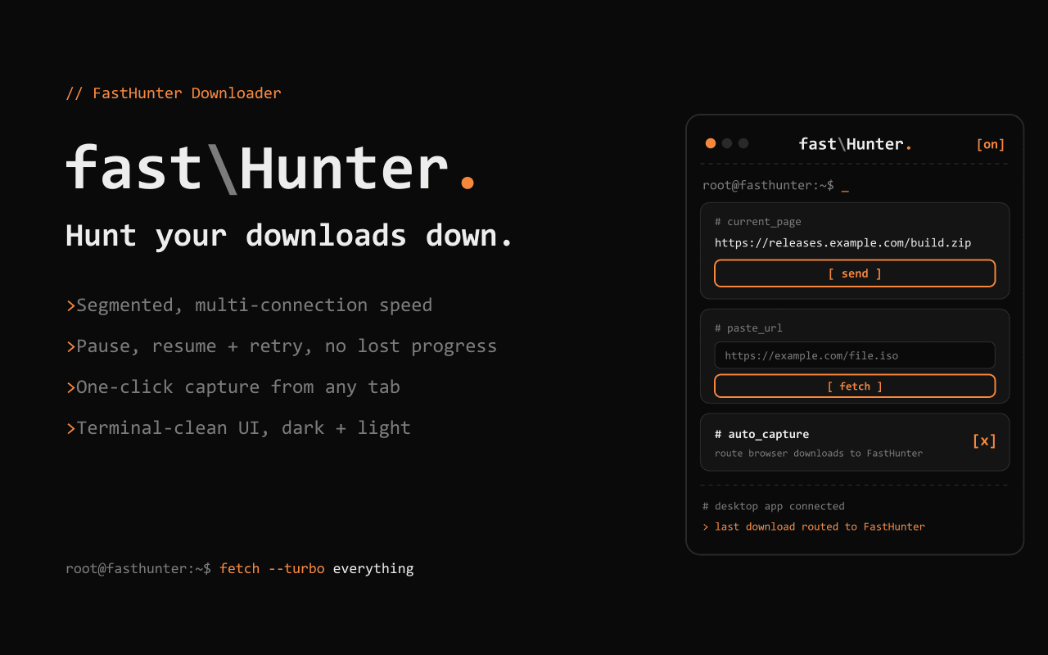
Task: Click the [ send ] button
Action: click(855, 273)
